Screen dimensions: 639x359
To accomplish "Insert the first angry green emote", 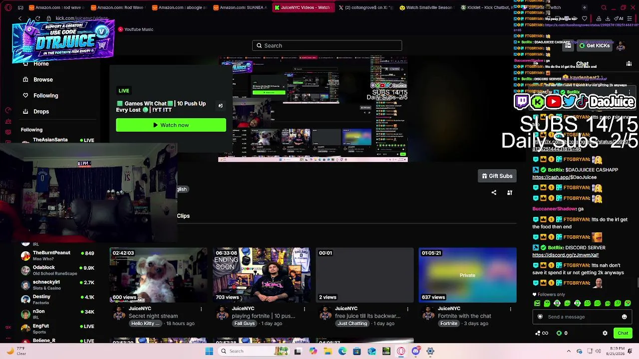I will pyautogui.click(x=537, y=303).
